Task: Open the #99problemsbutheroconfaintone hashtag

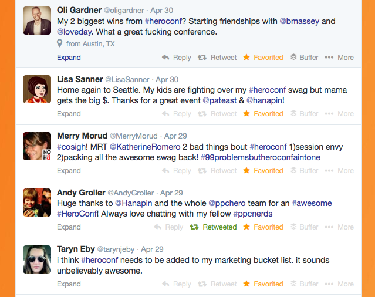Action: (261, 157)
